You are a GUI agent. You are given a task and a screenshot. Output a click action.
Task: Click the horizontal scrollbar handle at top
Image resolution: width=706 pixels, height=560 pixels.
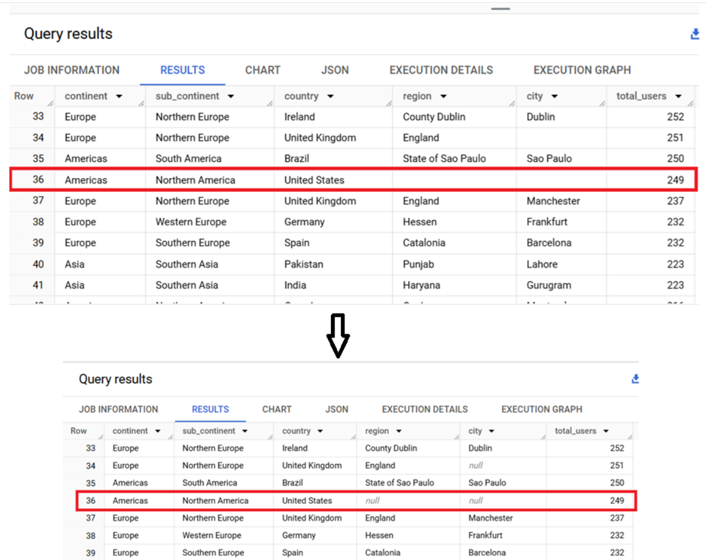[500, 8]
